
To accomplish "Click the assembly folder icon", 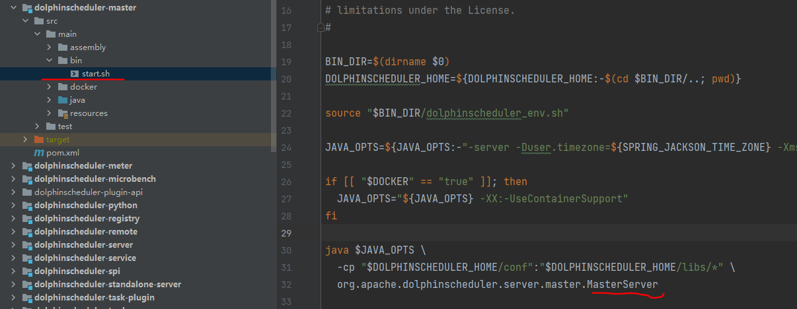I will click(63, 47).
